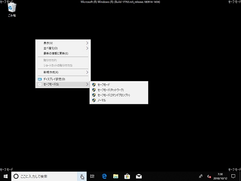Screen dimensions: 241x181
Task: Expand the セーフモード(S) submenu arrow
Action: [87, 84]
